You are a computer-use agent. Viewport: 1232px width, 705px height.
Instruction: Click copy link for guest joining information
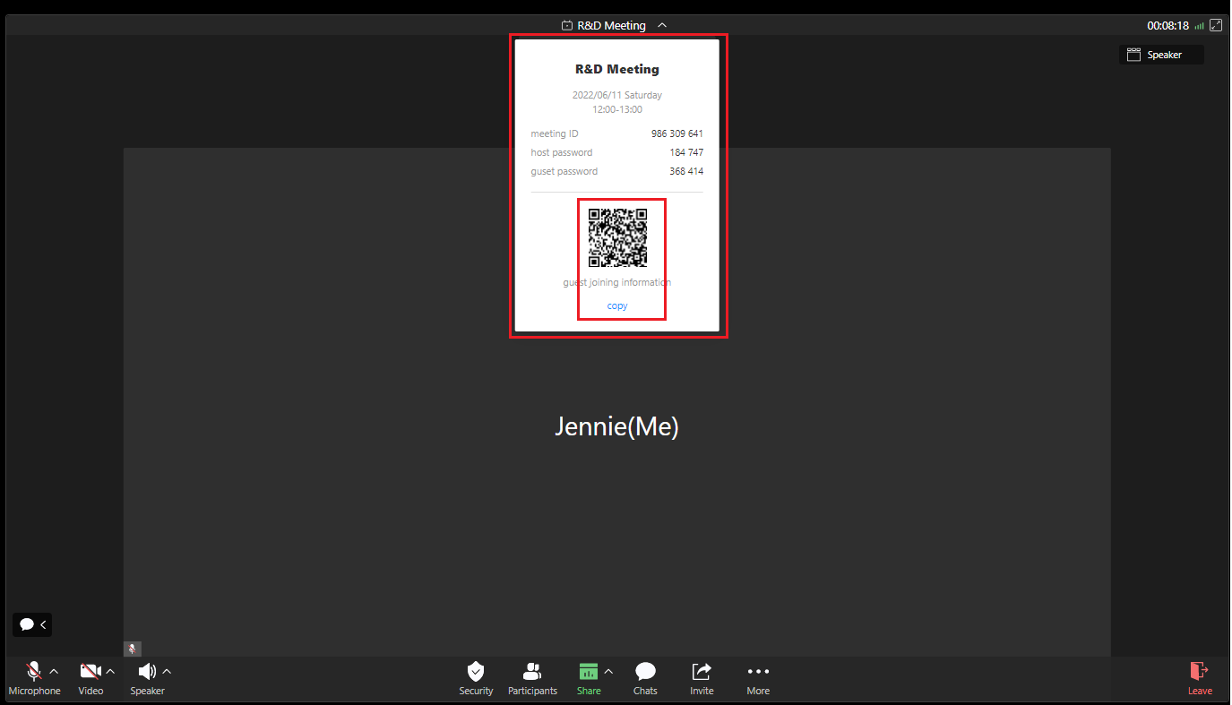point(617,305)
